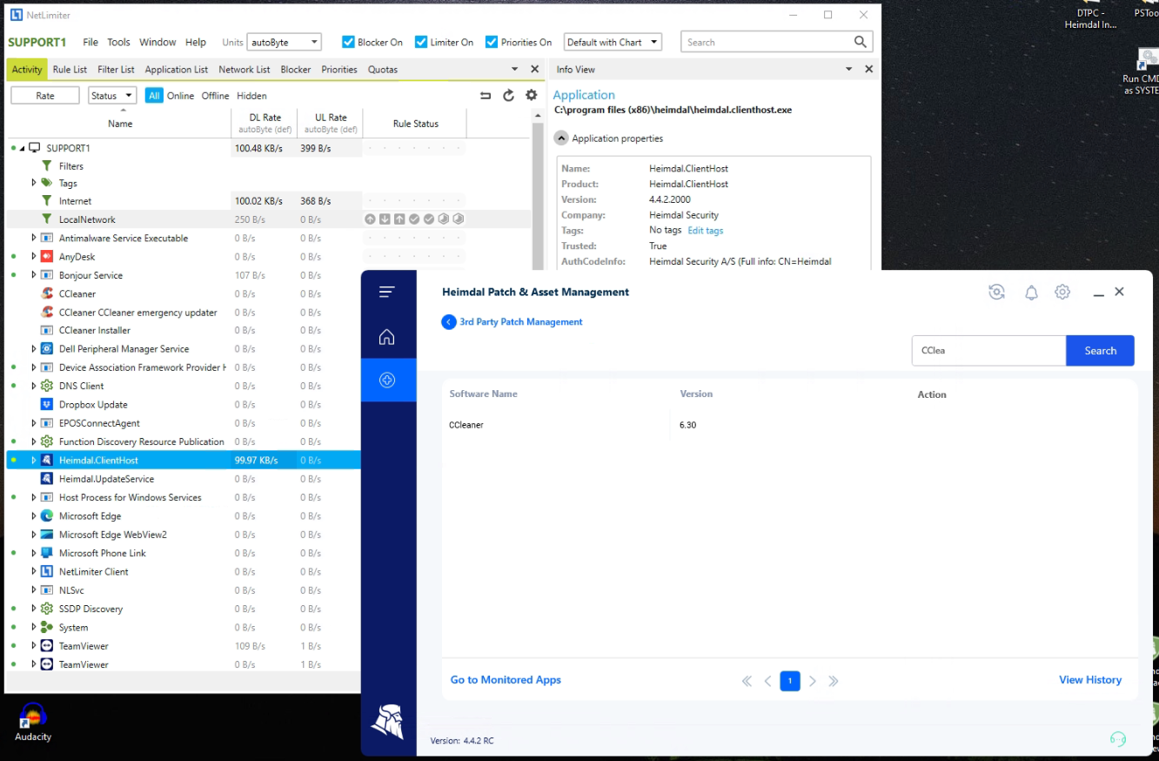Click the NetLimiter Client icon in list
This screenshot has width=1159, height=761.
[x=47, y=572]
